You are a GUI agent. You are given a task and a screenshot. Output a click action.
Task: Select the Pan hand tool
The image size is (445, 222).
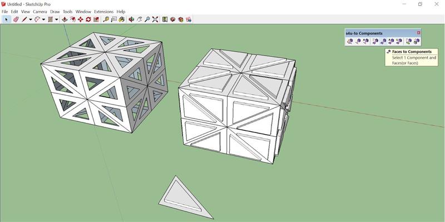tap(139, 19)
